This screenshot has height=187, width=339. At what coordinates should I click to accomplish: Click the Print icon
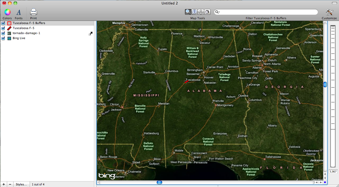pos(33,12)
